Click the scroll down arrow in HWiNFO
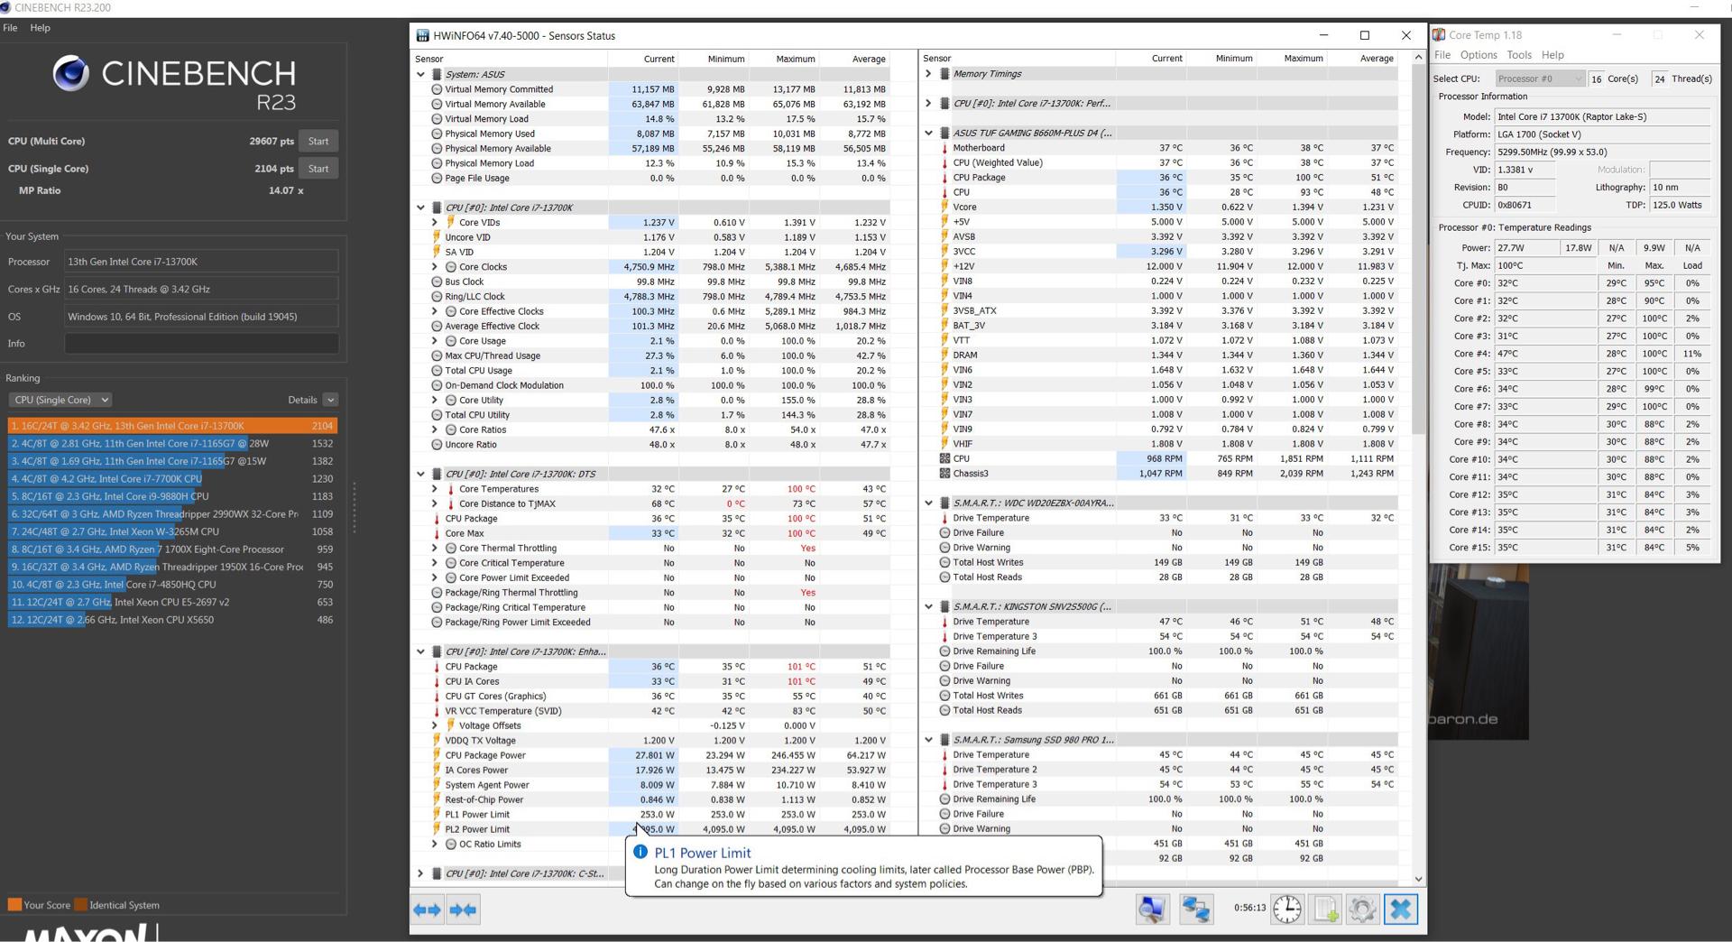 (x=1418, y=879)
